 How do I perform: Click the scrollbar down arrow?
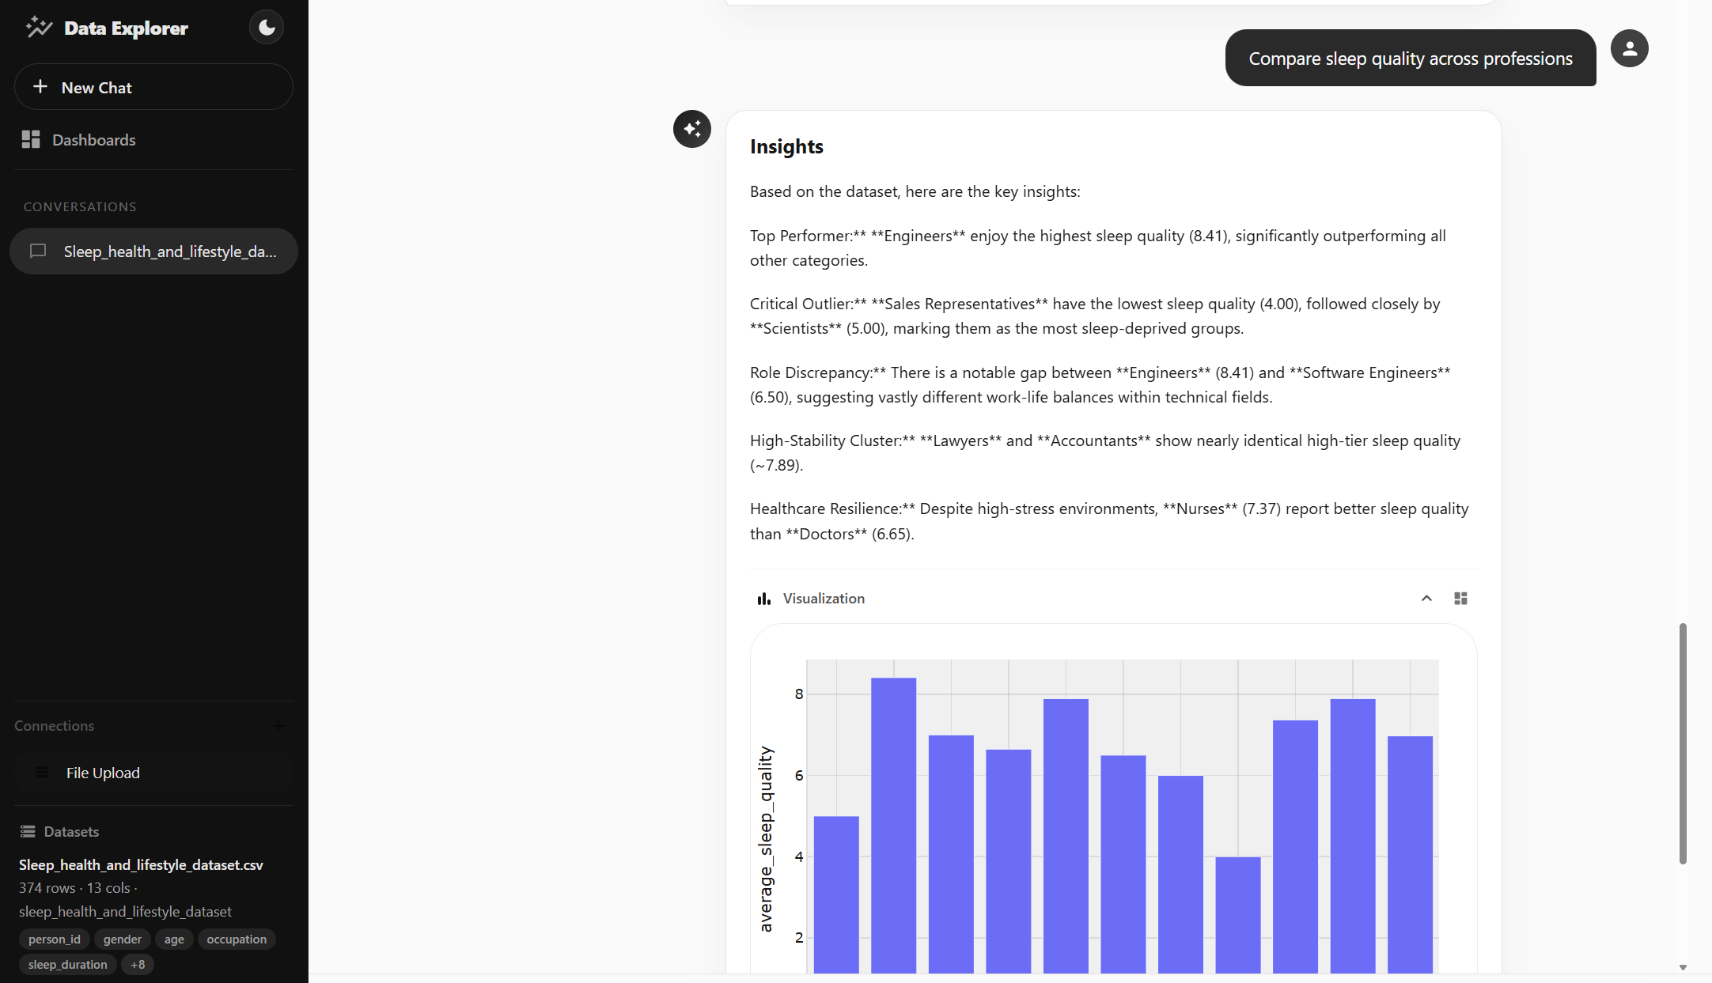click(x=1683, y=967)
